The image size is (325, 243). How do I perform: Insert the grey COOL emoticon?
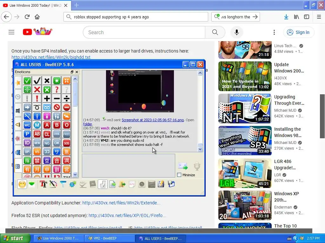point(56,134)
